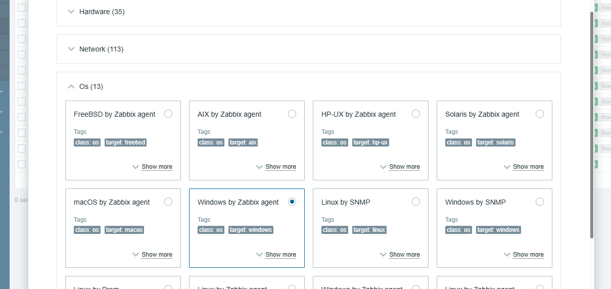Click the Windows by SNMP title
This screenshot has width=611, height=289.
click(x=476, y=202)
